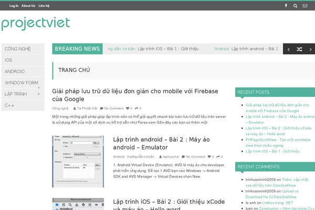Image resolution: width=315 pixels, height=210 pixels.
Task: Click author icon beside Tạ Phước Hải
Action: point(75,109)
